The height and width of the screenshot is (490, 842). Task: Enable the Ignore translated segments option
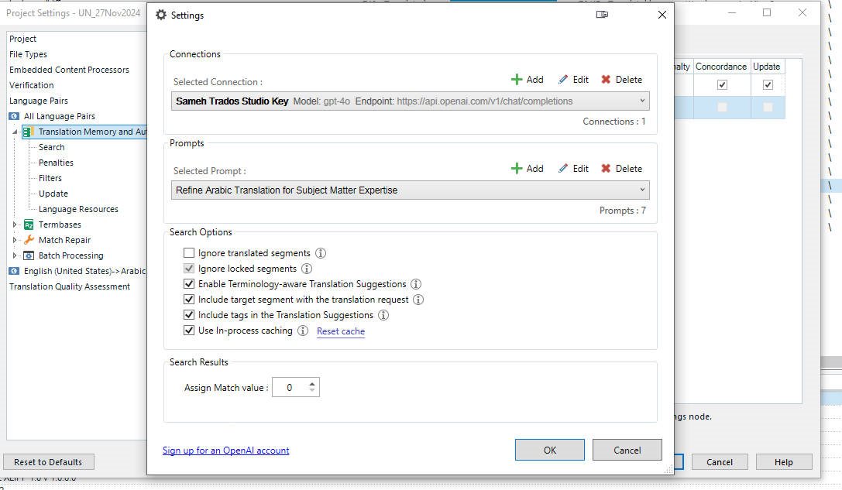click(x=189, y=252)
